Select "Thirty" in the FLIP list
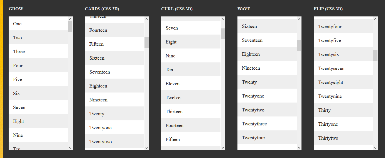Screen dimensions: 385x158 coord(344,110)
